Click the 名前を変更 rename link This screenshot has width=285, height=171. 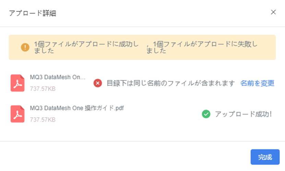click(257, 83)
